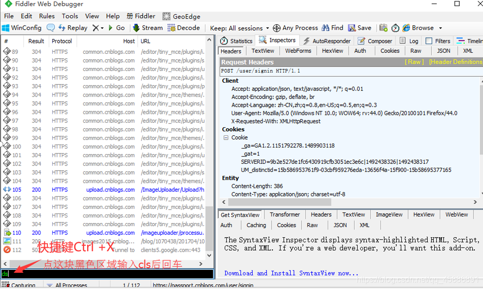This screenshot has width=483, height=289.
Task: Collapse the Cookie tree node
Action: point(226,137)
